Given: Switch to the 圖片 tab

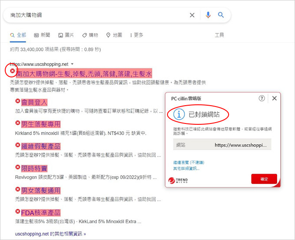Looking at the screenshot, I should [x=66, y=35].
